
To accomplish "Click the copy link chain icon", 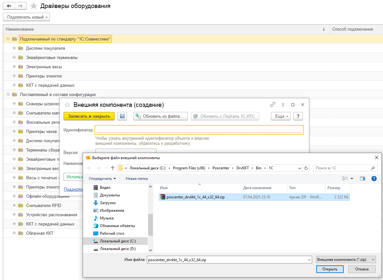I will [x=273, y=105].
